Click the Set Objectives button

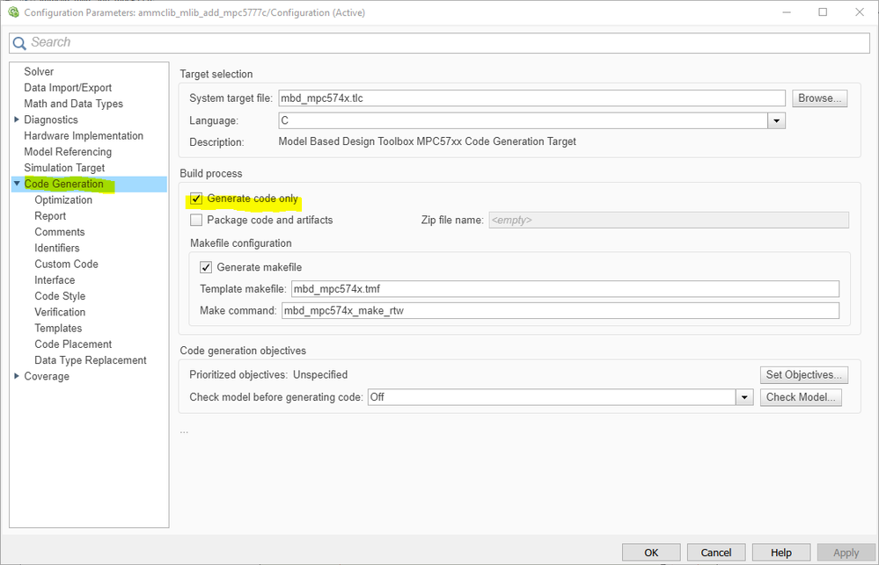click(804, 374)
